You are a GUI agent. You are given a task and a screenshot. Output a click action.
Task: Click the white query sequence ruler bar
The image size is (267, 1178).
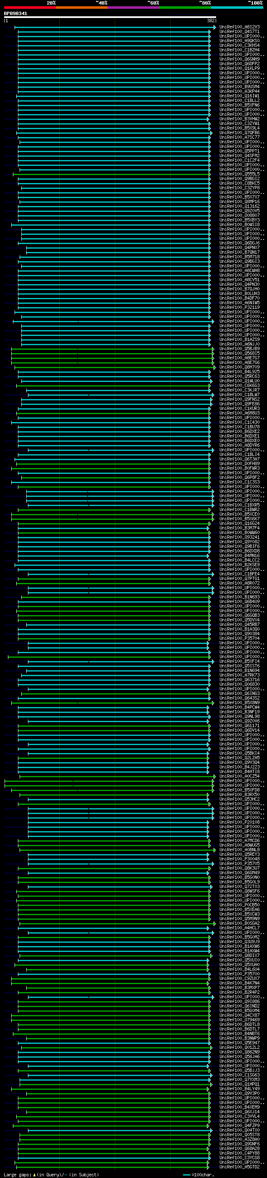click(110, 17)
